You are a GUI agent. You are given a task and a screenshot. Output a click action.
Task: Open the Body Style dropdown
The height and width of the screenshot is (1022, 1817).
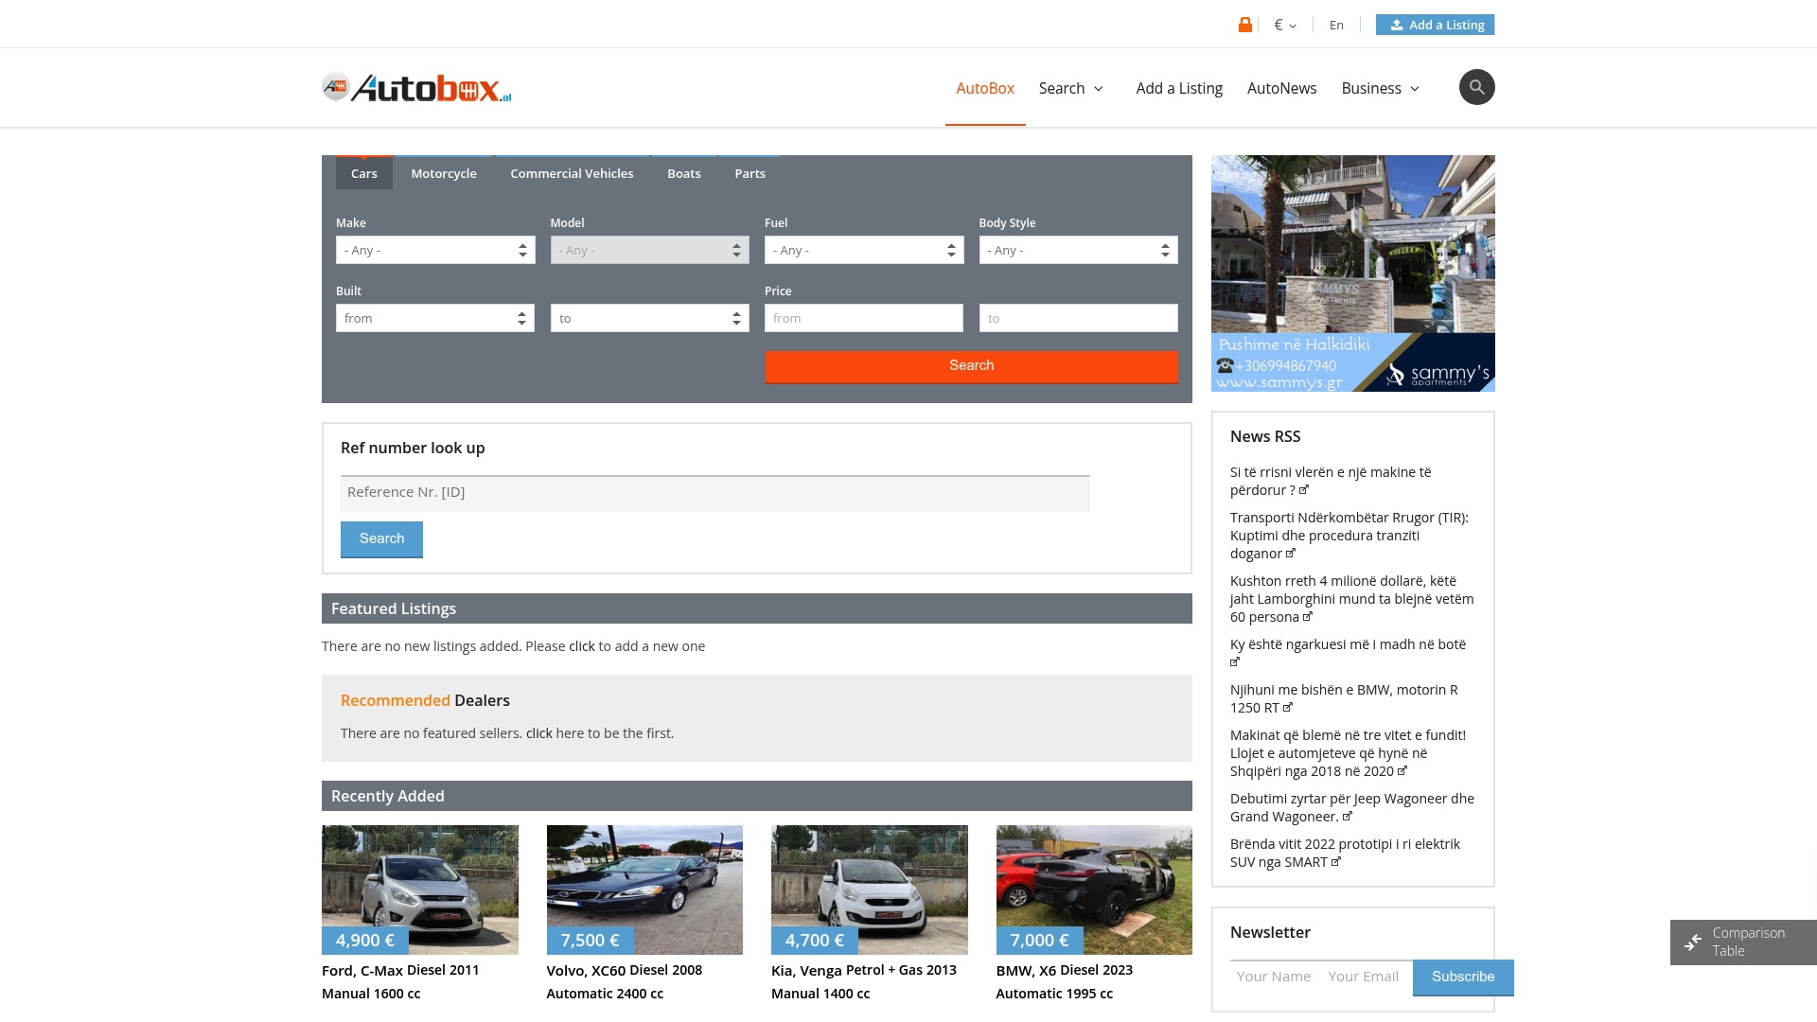(x=1077, y=250)
